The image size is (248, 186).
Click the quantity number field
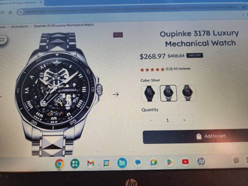pos(167,120)
